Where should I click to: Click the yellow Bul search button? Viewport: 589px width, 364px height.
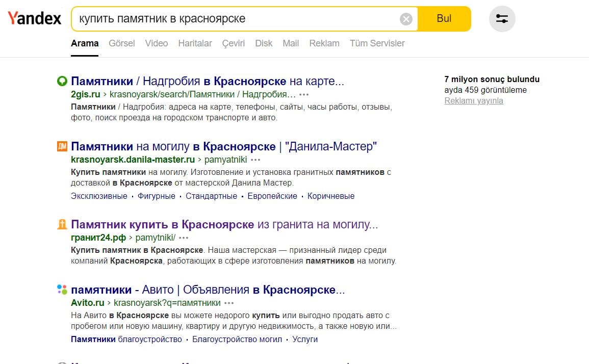click(x=444, y=19)
